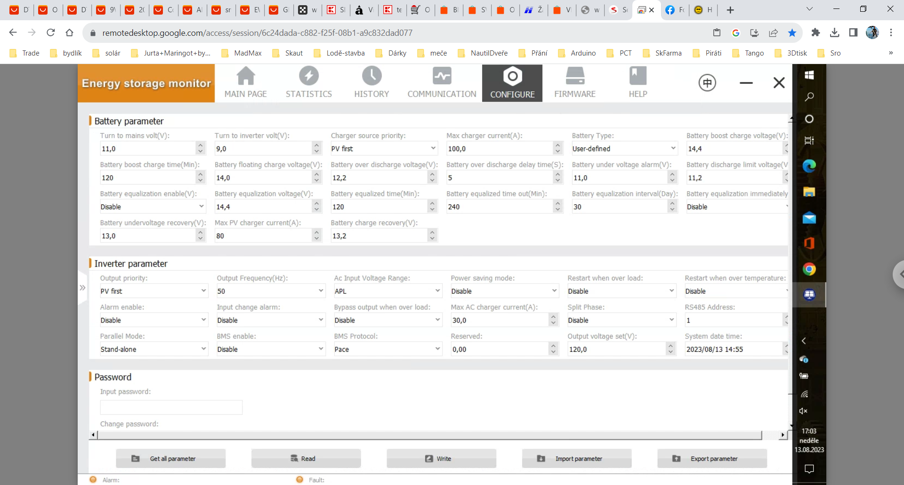Click the Turn to inverter volt stepper

316,149
